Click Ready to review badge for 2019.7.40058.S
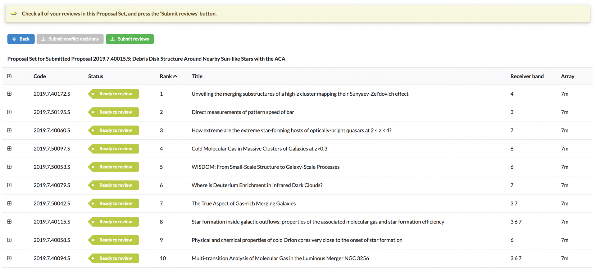 click(x=114, y=240)
